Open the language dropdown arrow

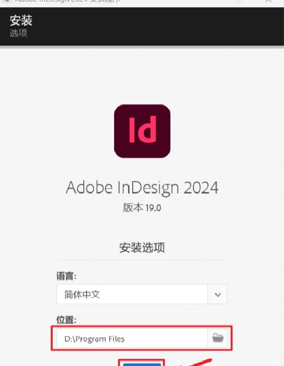217,294
